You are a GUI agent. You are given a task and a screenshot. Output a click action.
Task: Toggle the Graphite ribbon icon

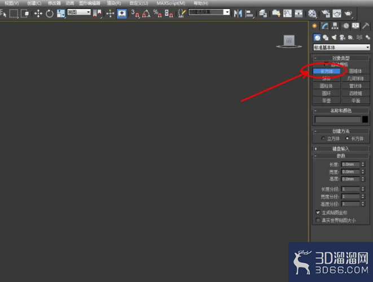276,14
